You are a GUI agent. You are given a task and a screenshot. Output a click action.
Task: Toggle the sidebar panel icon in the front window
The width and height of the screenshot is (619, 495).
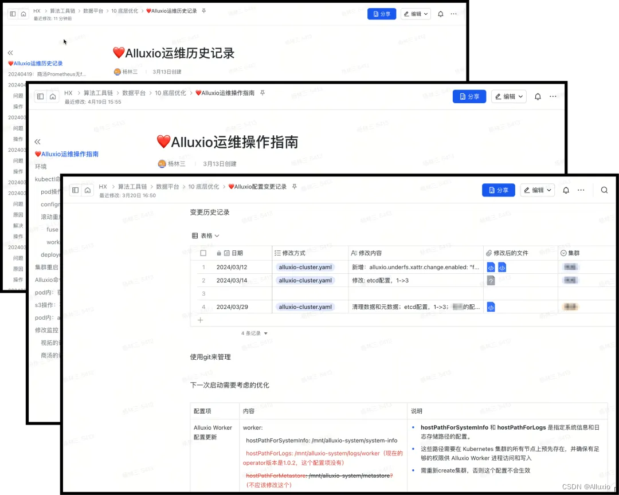(76, 190)
